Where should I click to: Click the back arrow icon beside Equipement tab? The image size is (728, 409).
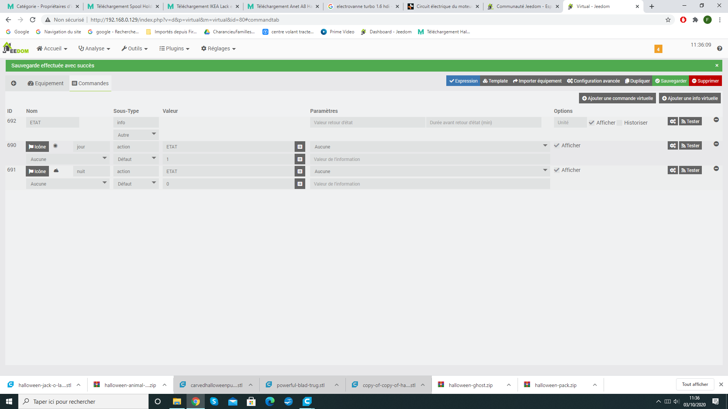tap(14, 83)
